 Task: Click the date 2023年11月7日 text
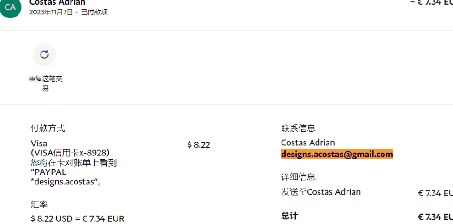51,12
